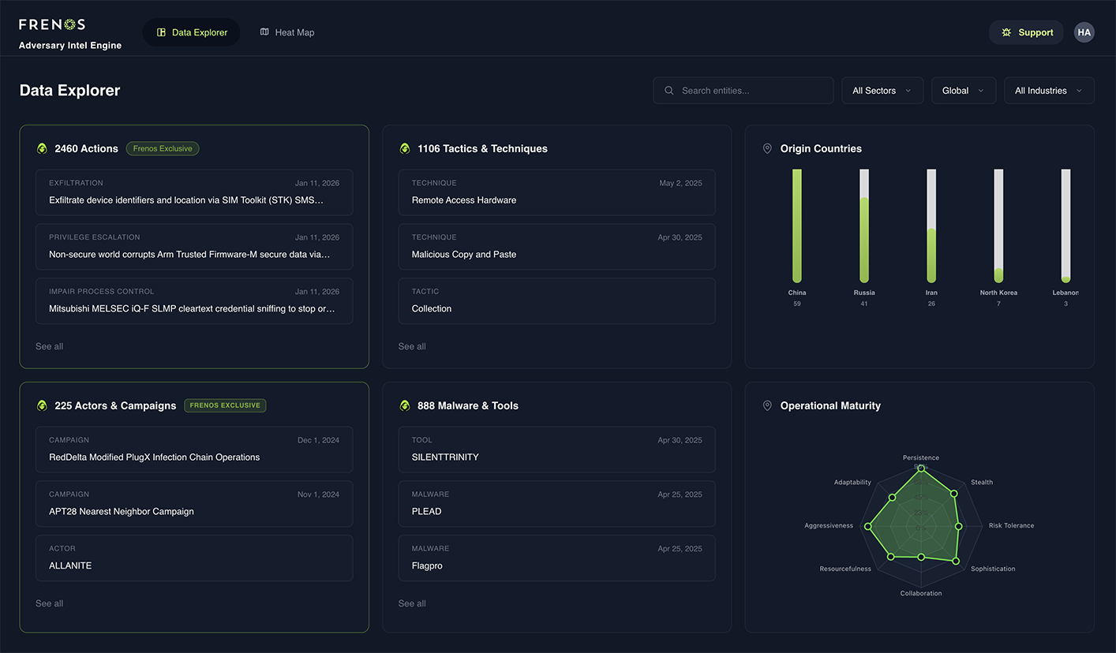
Task: Click the pin icon beside Operational Maturity
Action: tap(767, 405)
